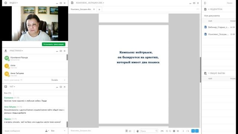The width and height of the screenshot is (238, 134).
Task: Click the collapse sidebar icon at top right
Action: (205, 3)
